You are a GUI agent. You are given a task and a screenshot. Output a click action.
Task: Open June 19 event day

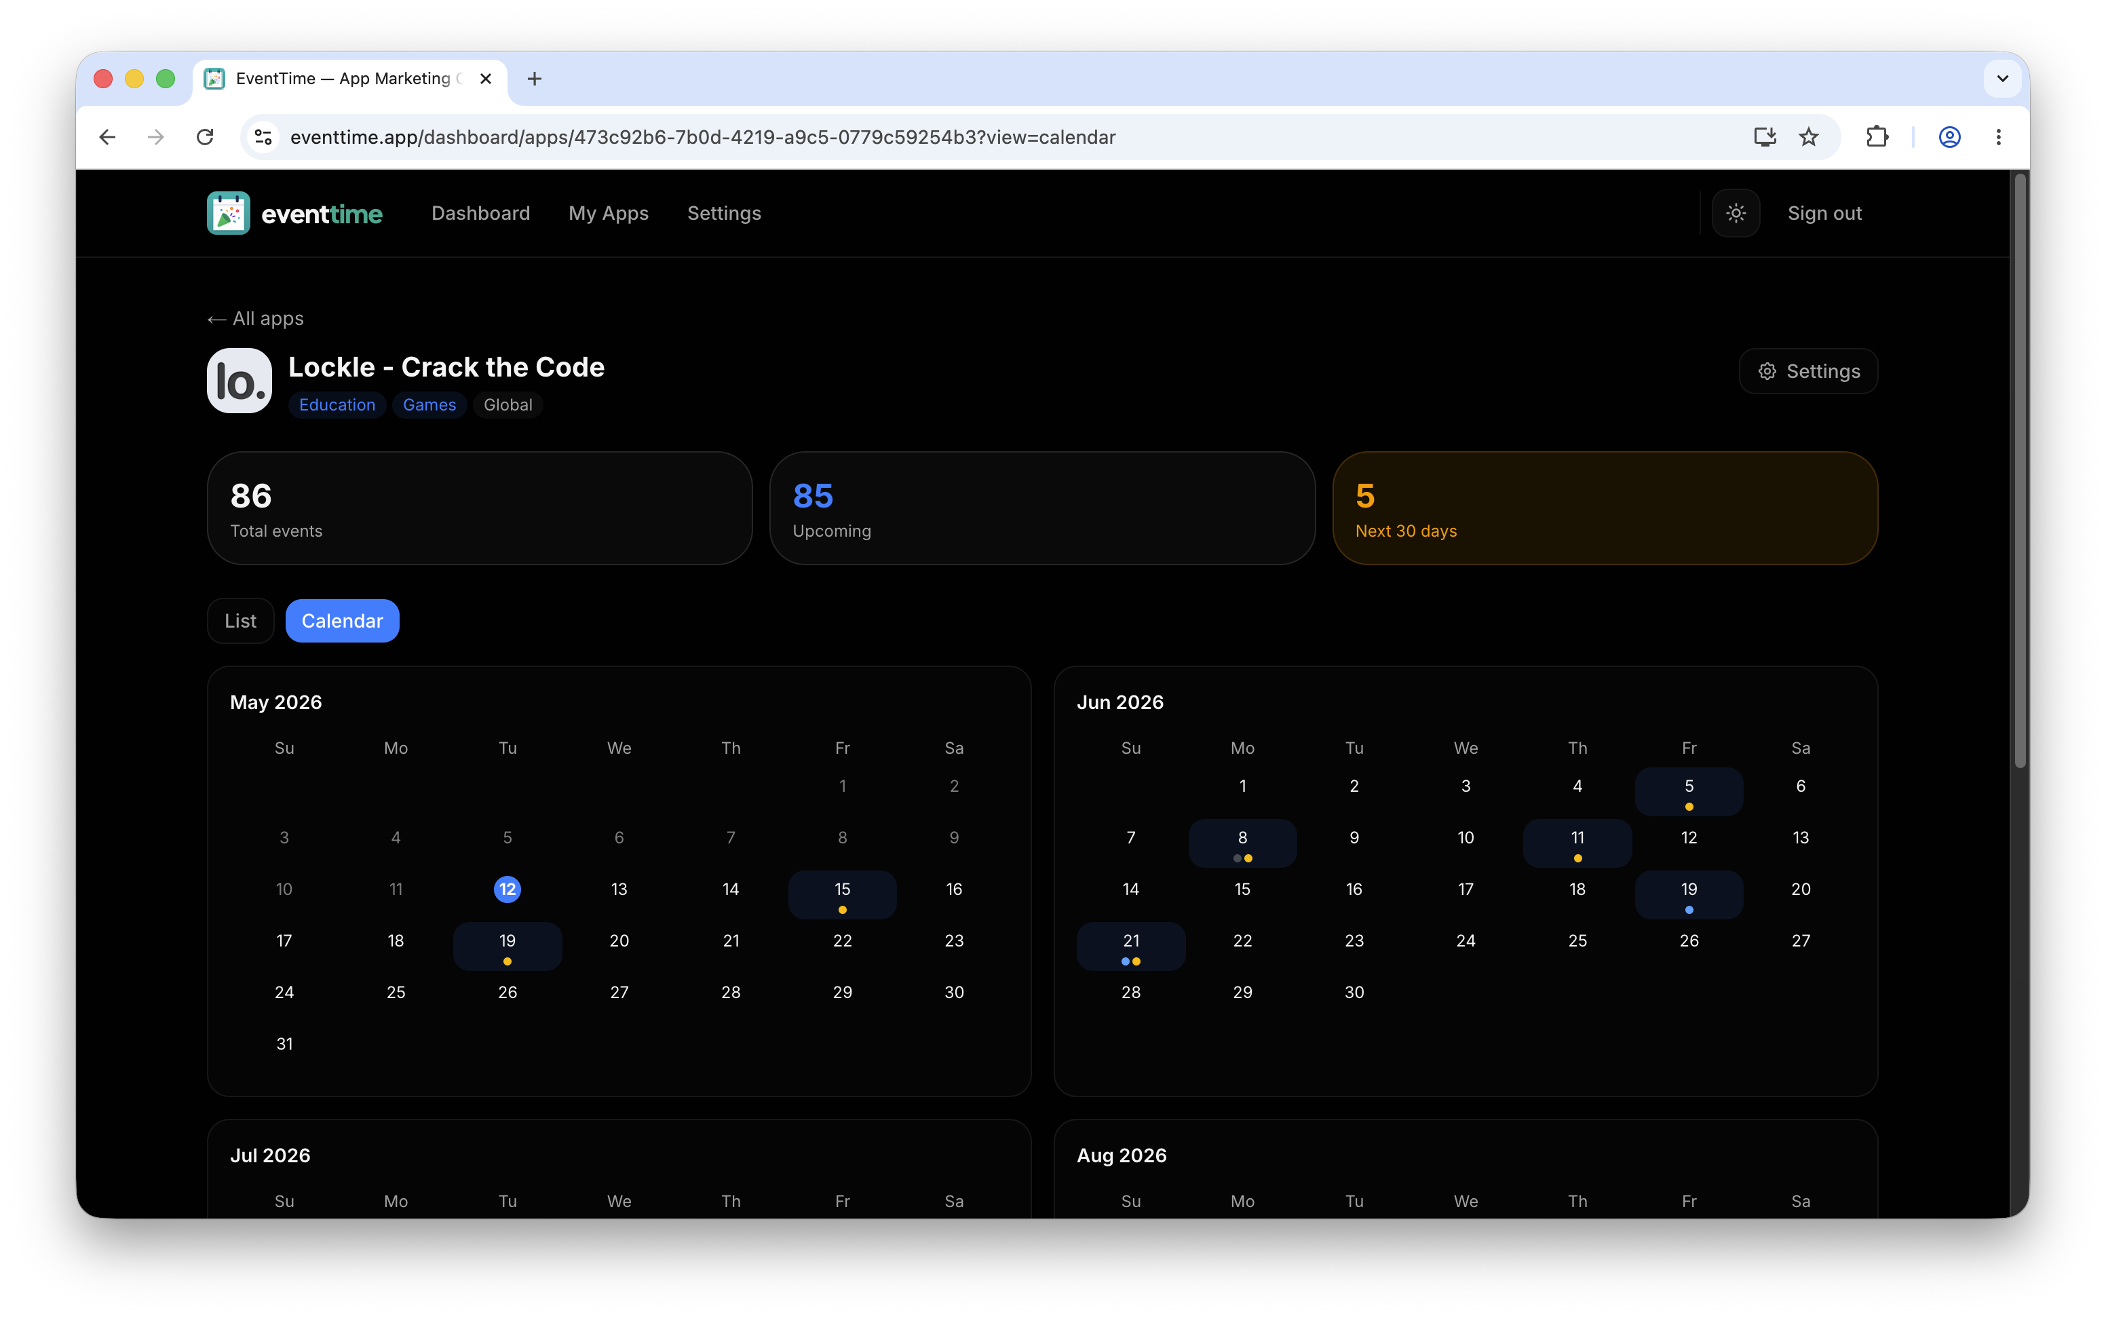point(1689,894)
